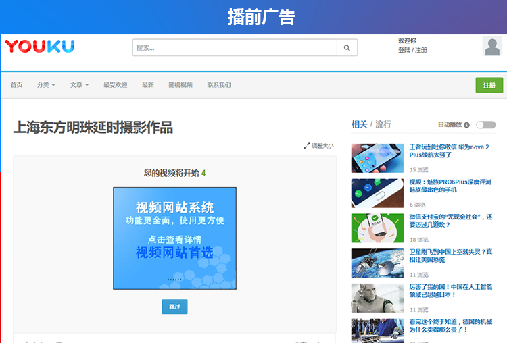Image resolution: width=507 pixels, height=343 pixels.
Task: Click the 15 浏览 view count
Action: pyautogui.click(x=419, y=170)
